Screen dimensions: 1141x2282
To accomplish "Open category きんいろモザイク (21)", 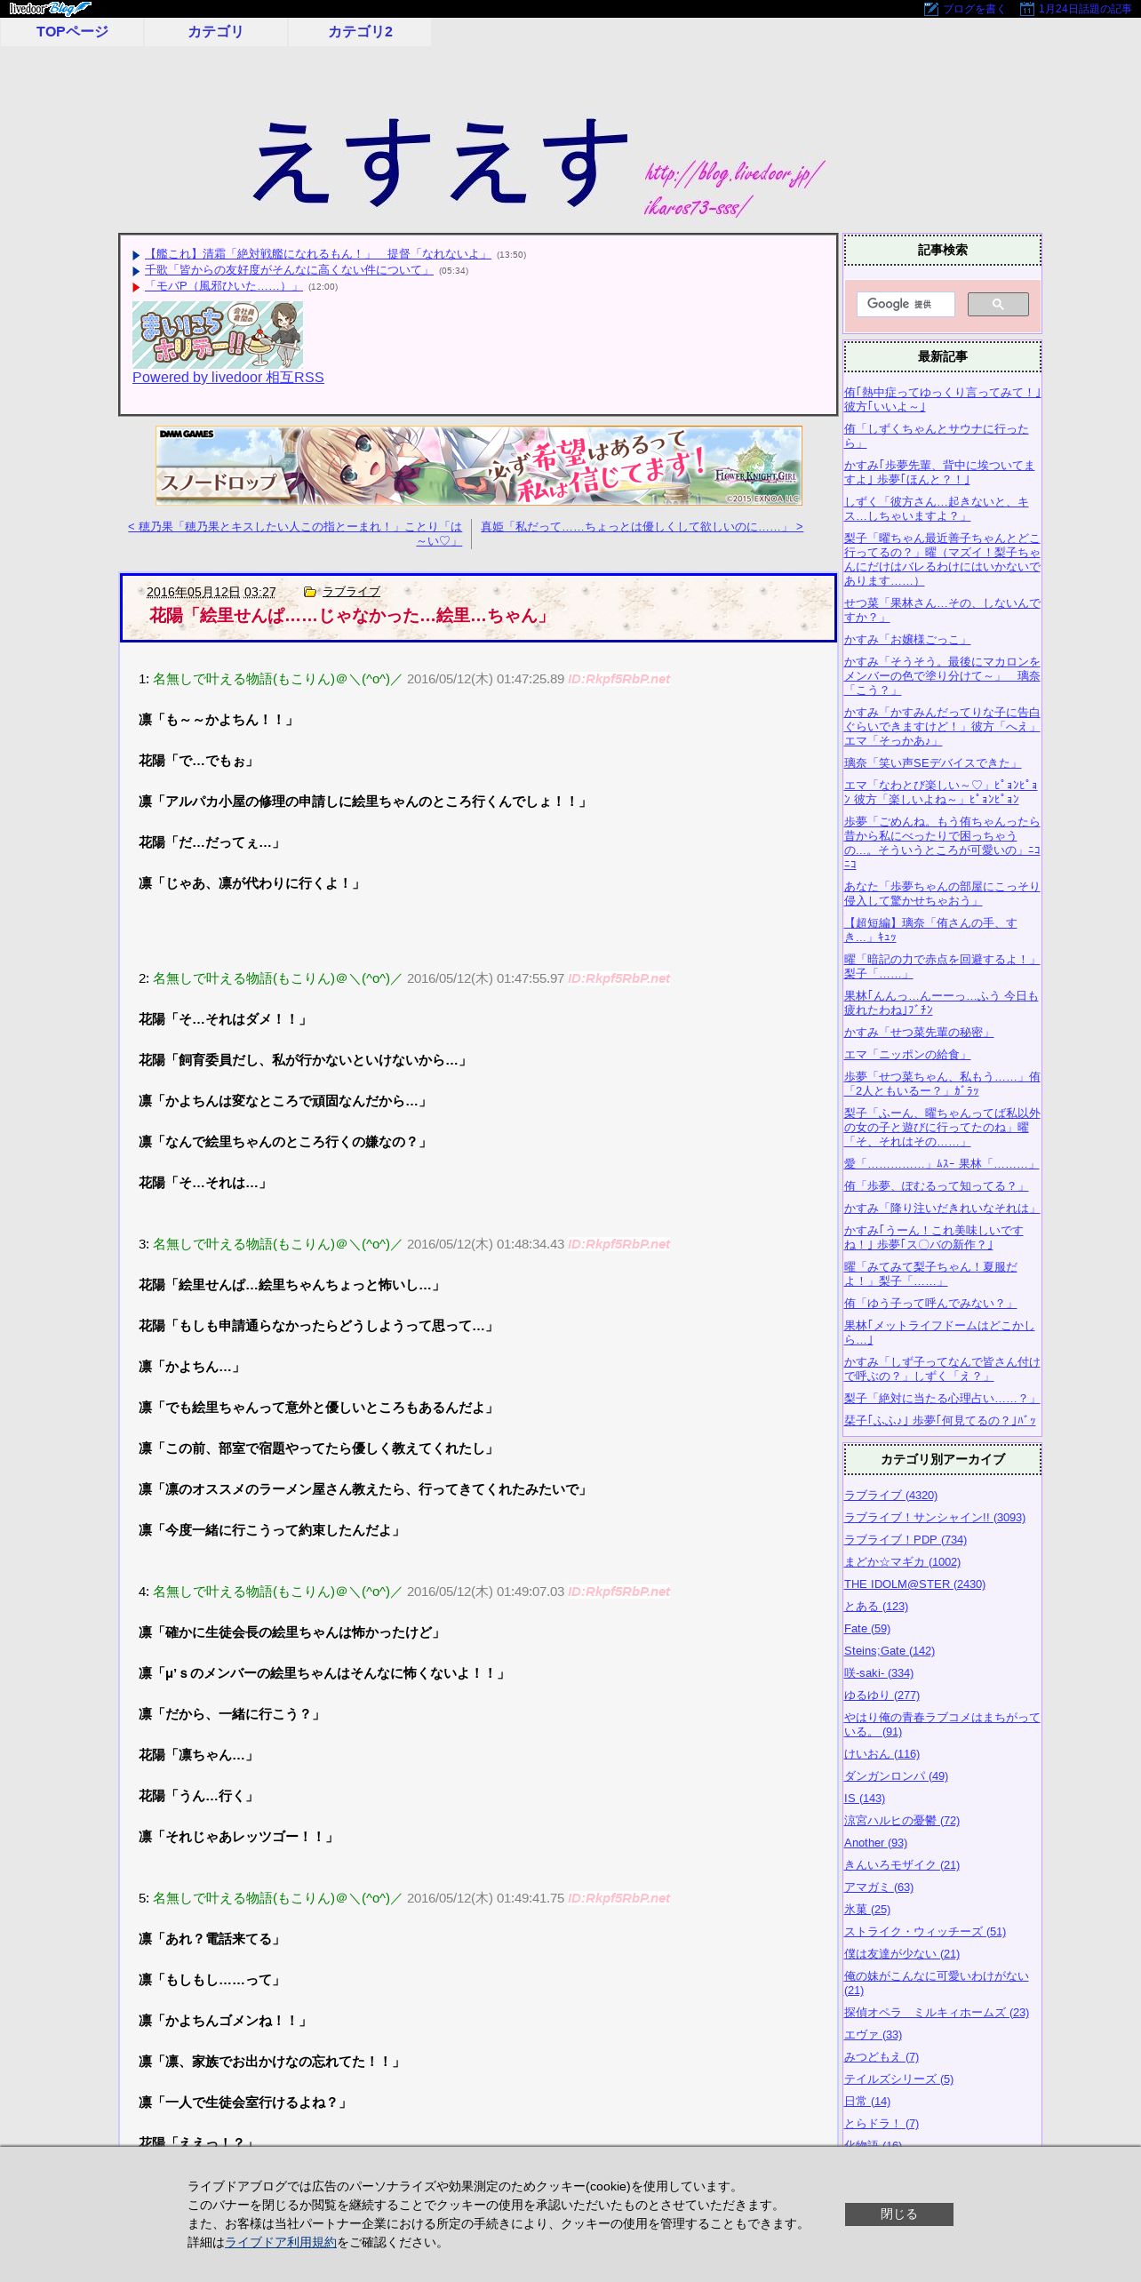I will 902,1865.
